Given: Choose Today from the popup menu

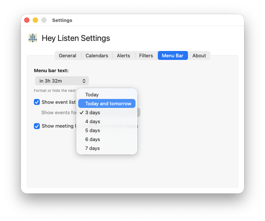Looking at the screenshot, I should click(107, 95).
